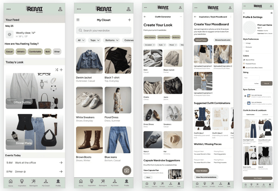Choose the Black & White color swatch

point(244,60)
